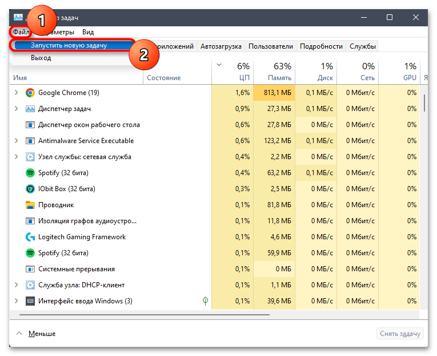Sort by the Память 63% column header
This screenshot has height=356, width=437.
[x=274, y=72]
